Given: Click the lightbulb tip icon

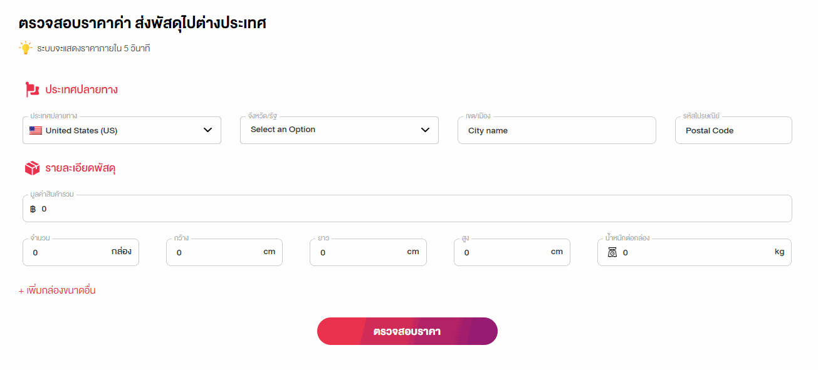Looking at the screenshot, I should click(x=25, y=48).
